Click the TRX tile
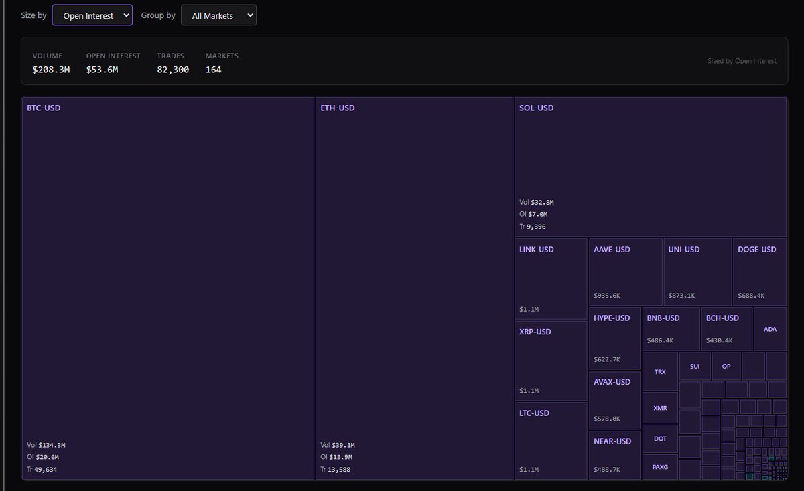 660,372
